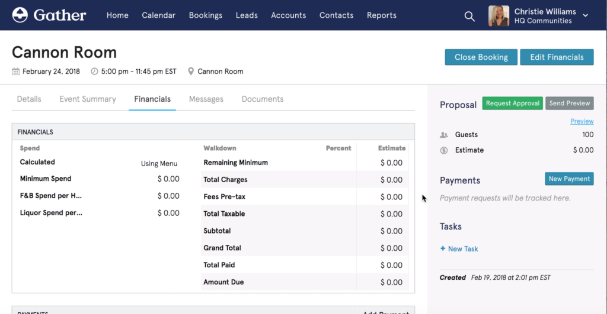Open the Leads navigation item
The image size is (607, 314).
(x=247, y=15)
